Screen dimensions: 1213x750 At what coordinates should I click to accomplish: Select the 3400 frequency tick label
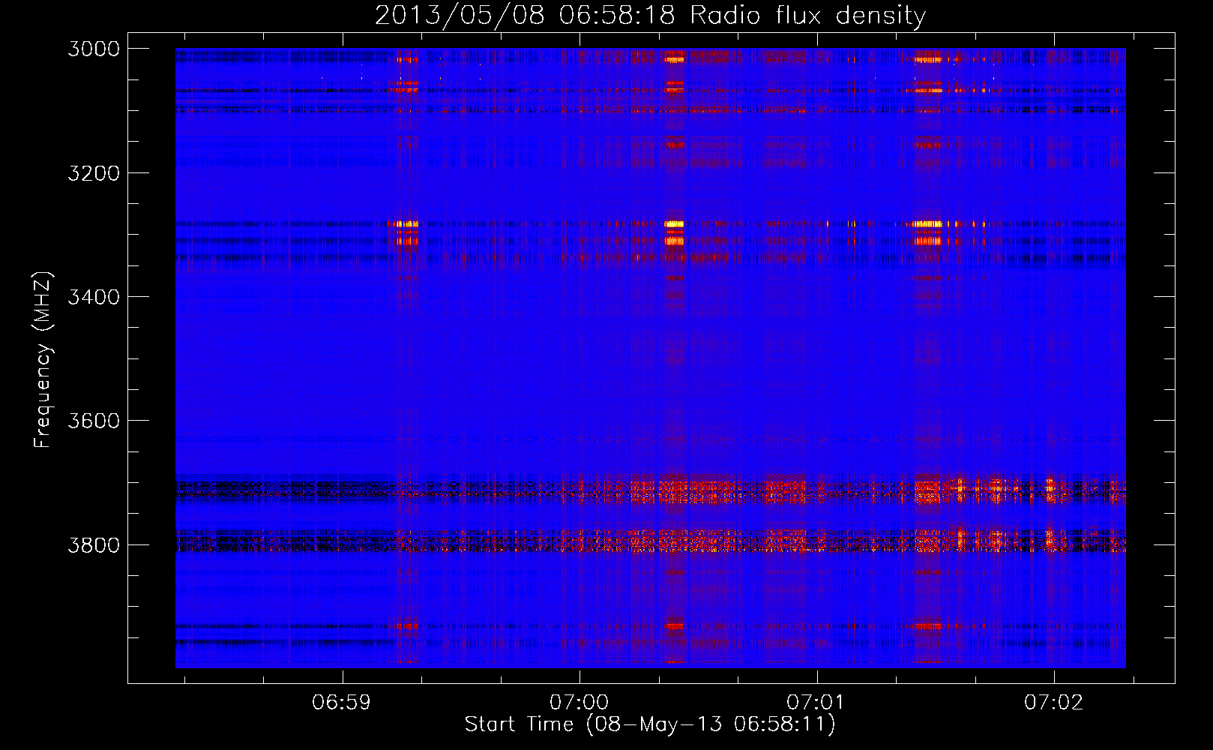(x=94, y=297)
